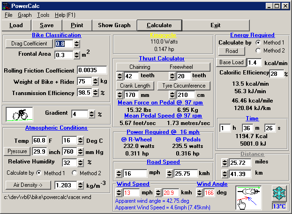The width and height of the screenshot is (292, 214).
Task: Select Method 2 for energy calculation
Action: click(258, 51)
